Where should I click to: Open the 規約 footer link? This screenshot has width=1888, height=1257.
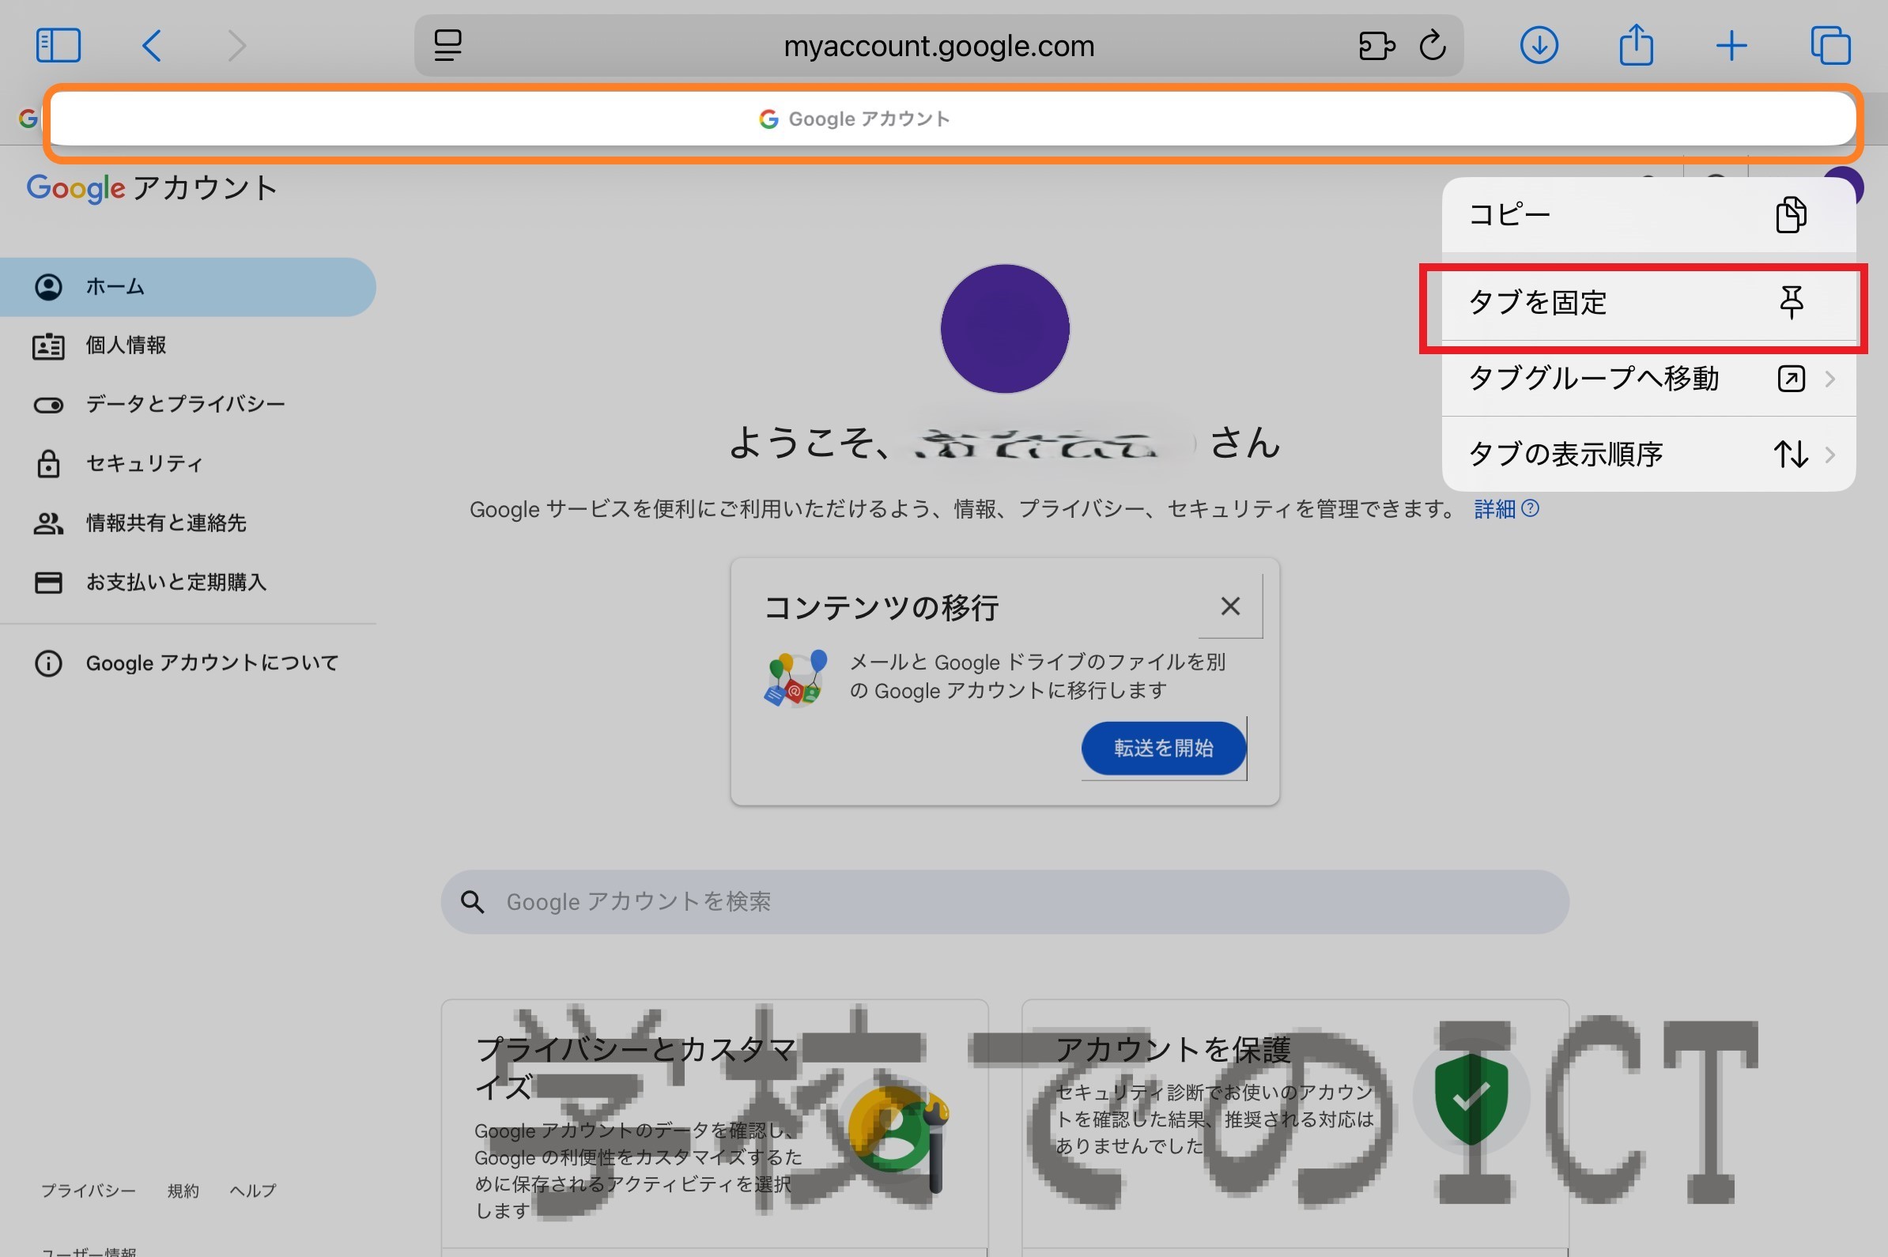point(183,1191)
